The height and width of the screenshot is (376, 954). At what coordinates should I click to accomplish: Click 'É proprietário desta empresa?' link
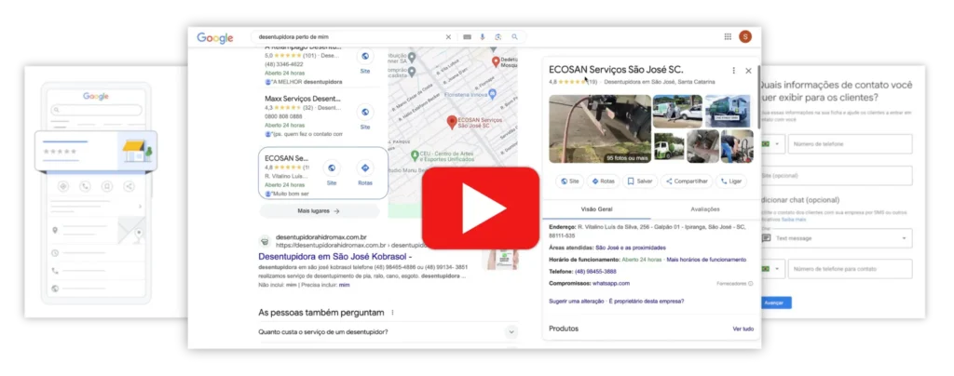pyautogui.click(x=647, y=301)
